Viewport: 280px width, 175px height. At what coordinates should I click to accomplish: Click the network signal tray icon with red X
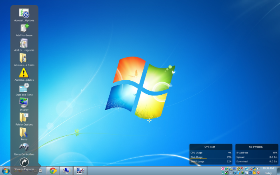(250, 169)
